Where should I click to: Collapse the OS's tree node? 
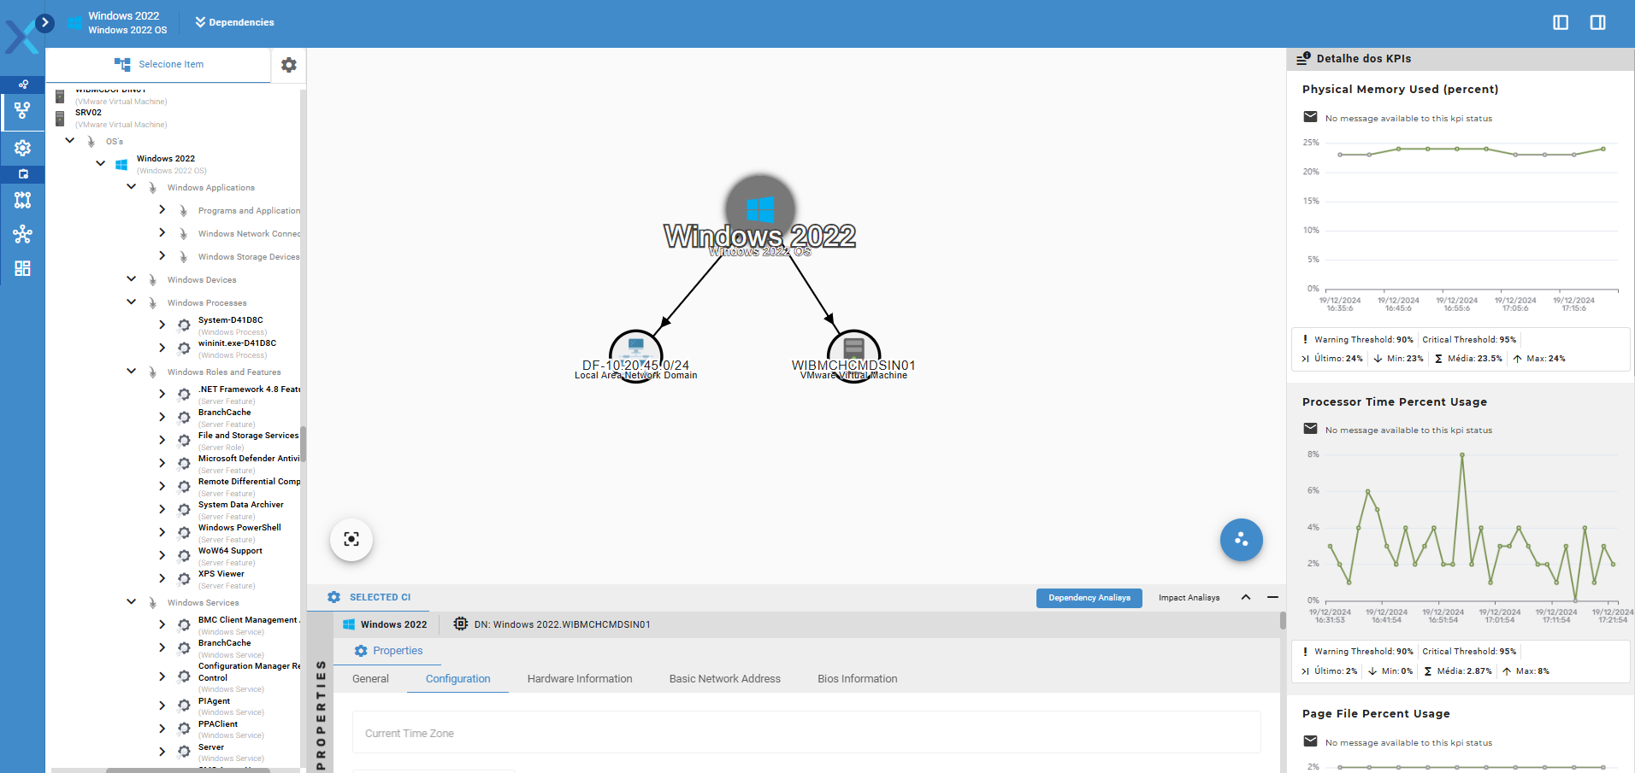tap(70, 140)
